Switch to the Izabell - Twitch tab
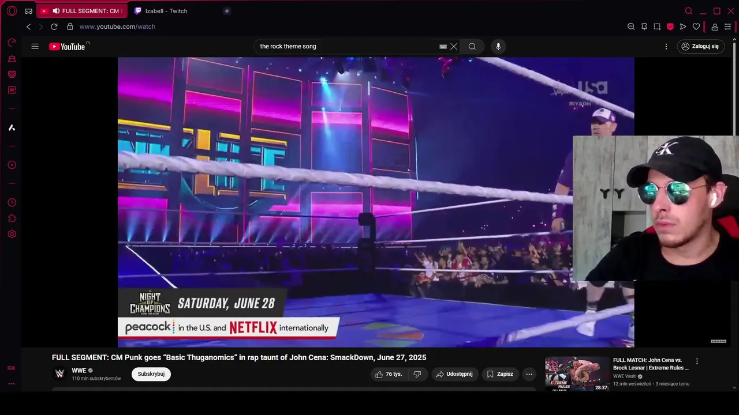739x415 pixels. pyautogui.click(x=166, y=11)
